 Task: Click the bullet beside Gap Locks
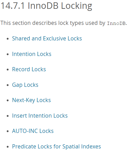(x=8, y=85)
